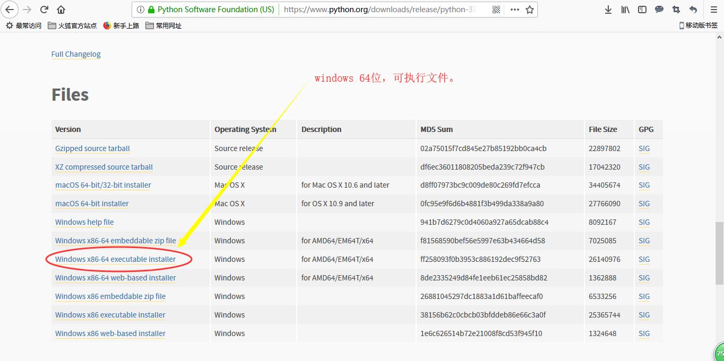Open the Firefox hamburger menu

(x=714, y=10)
